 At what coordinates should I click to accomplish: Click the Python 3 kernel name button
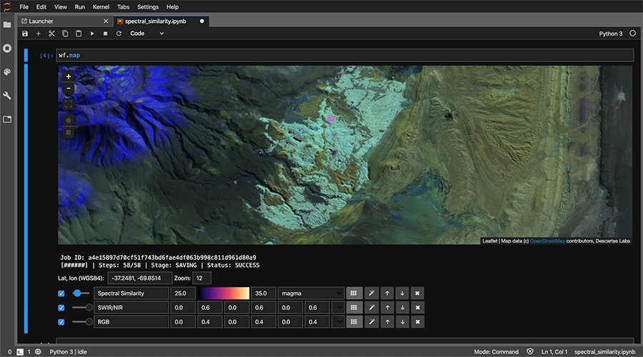coord(611,34)
